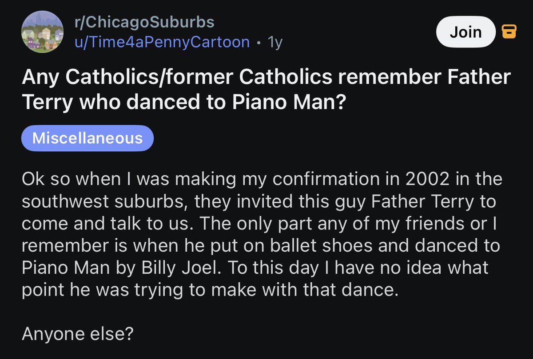Click the orange archived post icon
The width and height of the screenshot is (533, 359).
(x=509, y=32)
